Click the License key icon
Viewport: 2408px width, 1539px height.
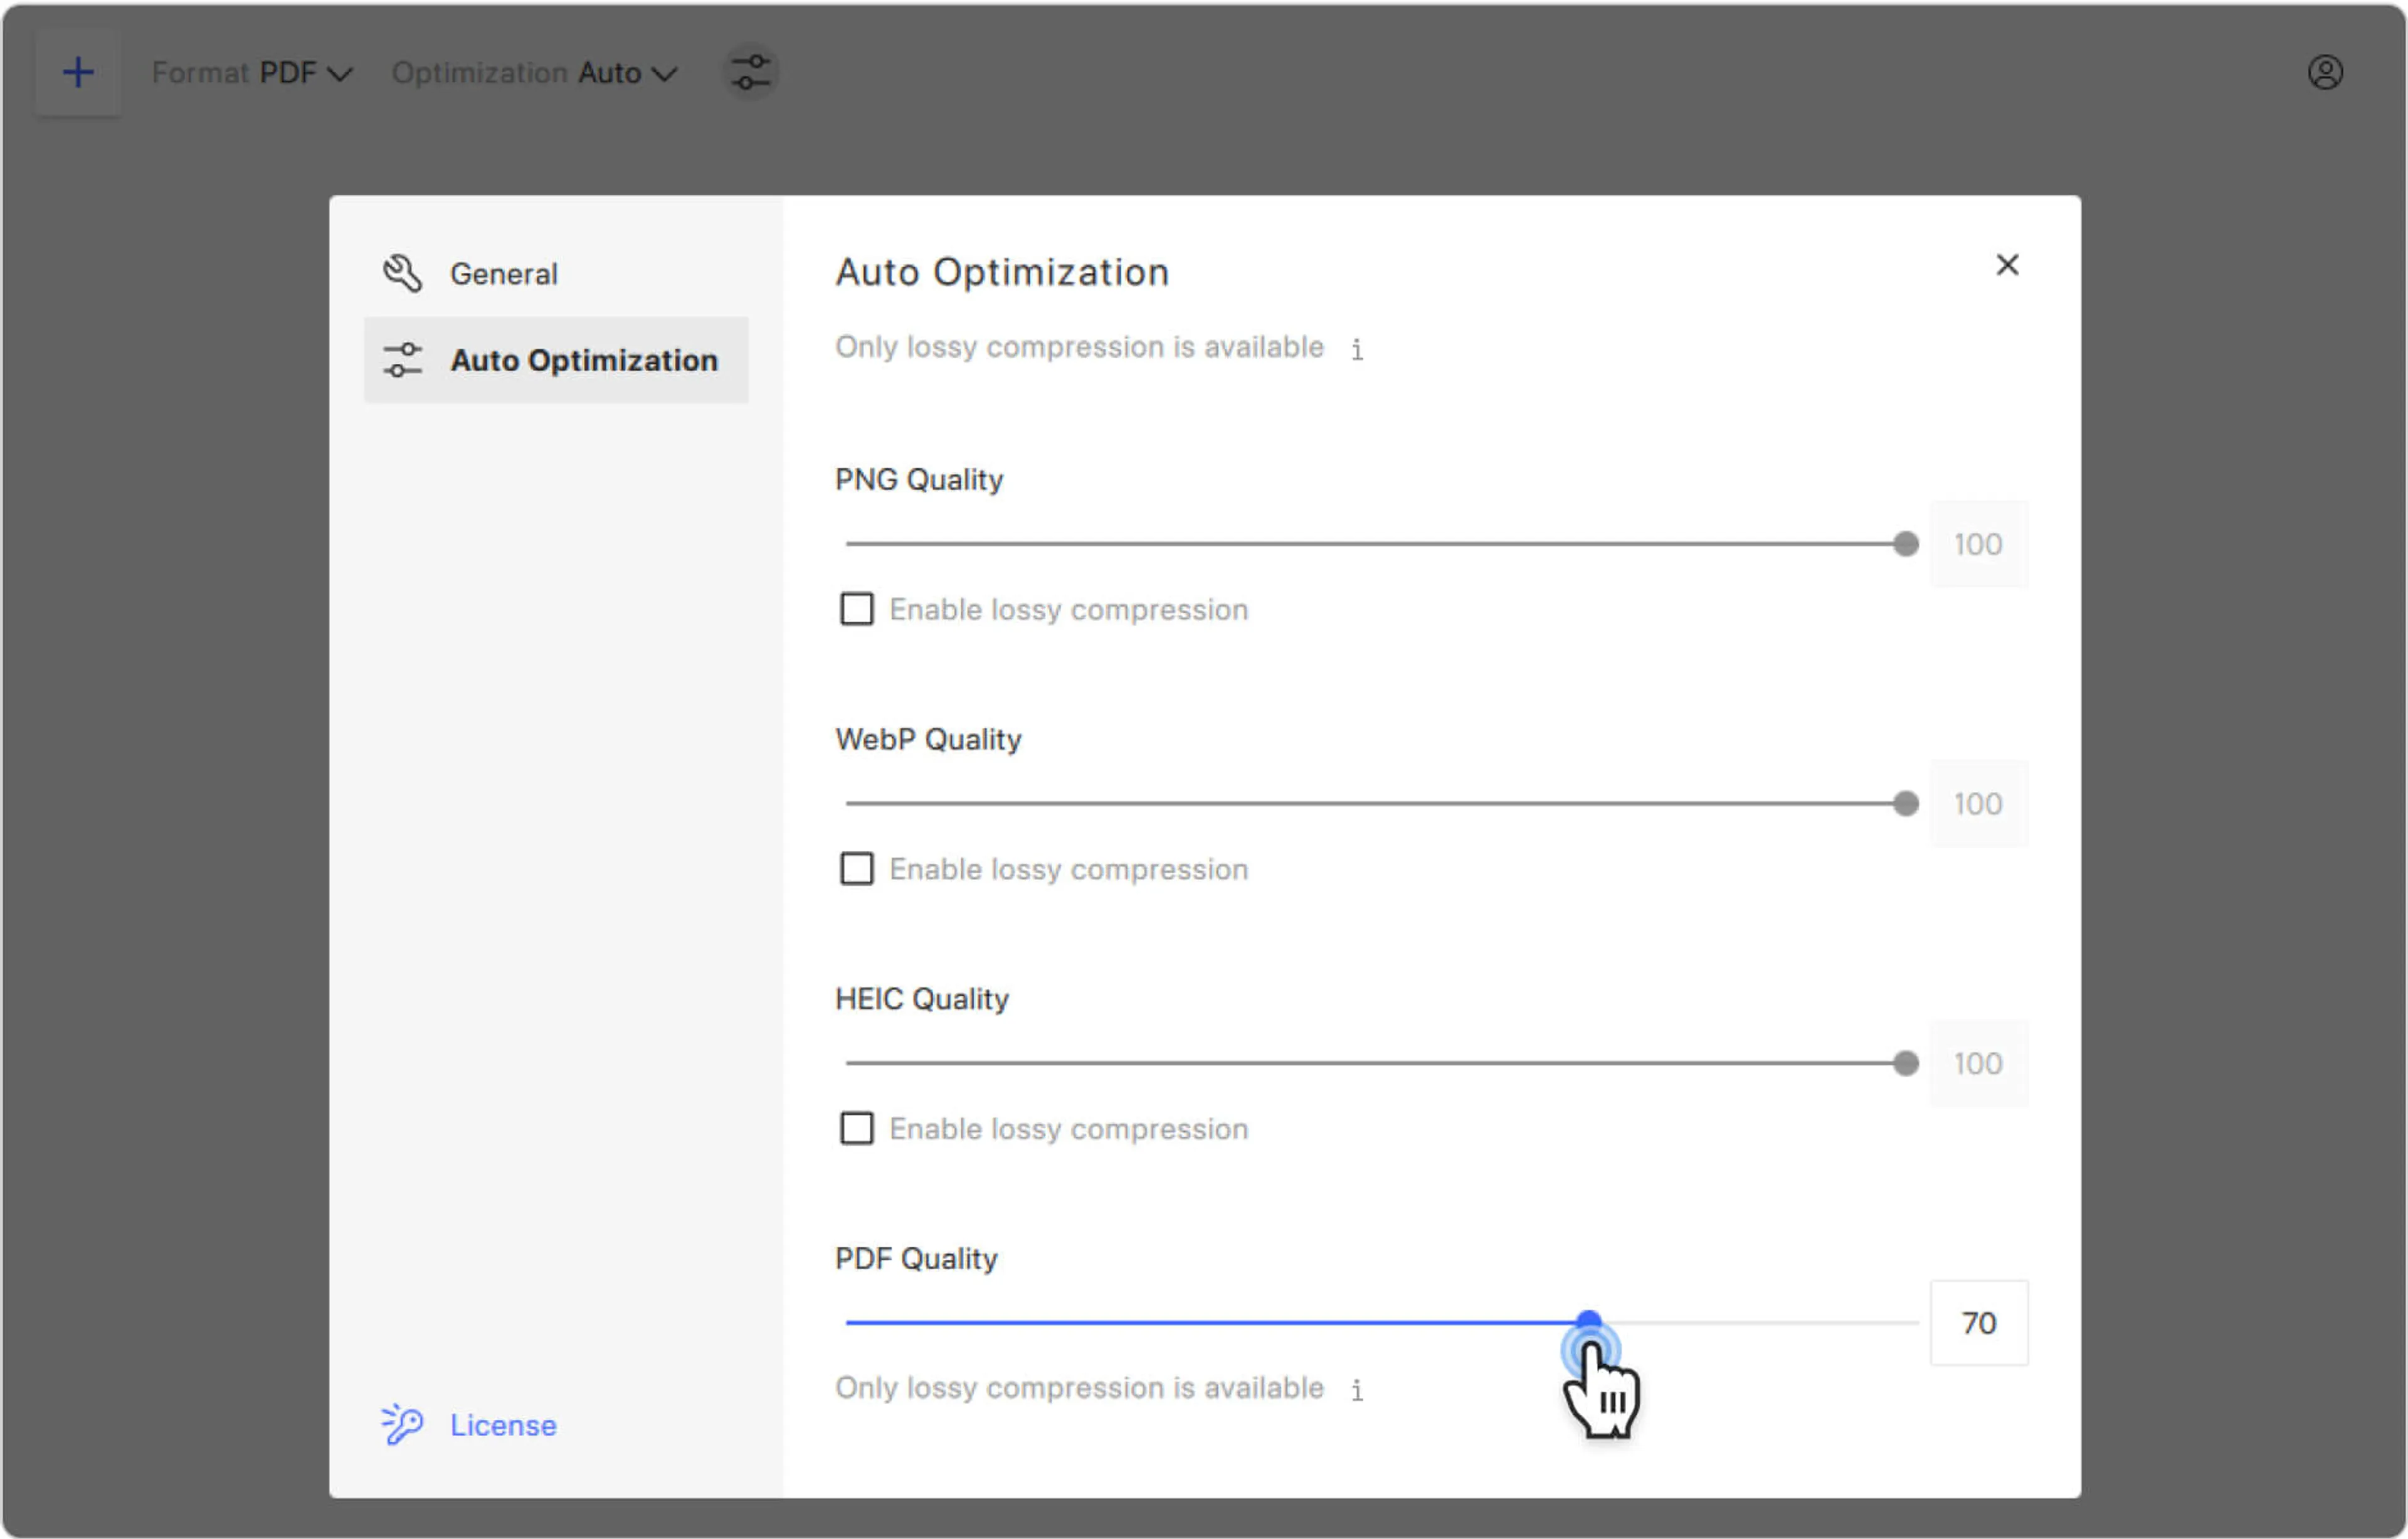(402, 1424)
